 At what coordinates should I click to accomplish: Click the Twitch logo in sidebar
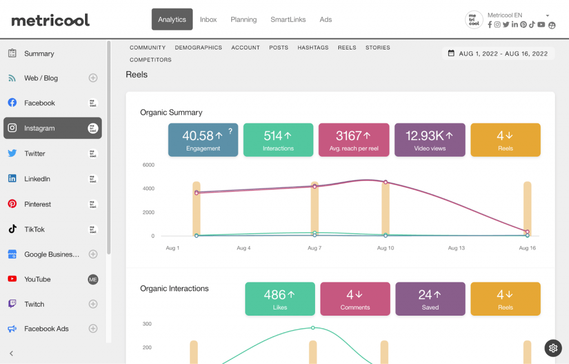tap(12, 304)
